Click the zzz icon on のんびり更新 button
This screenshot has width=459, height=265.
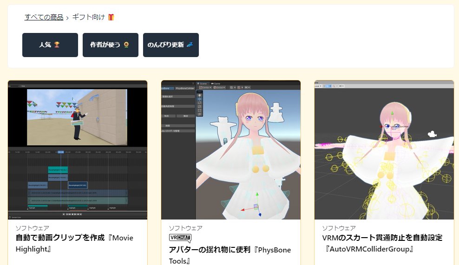pyautogui.click(x=190, y=45)
